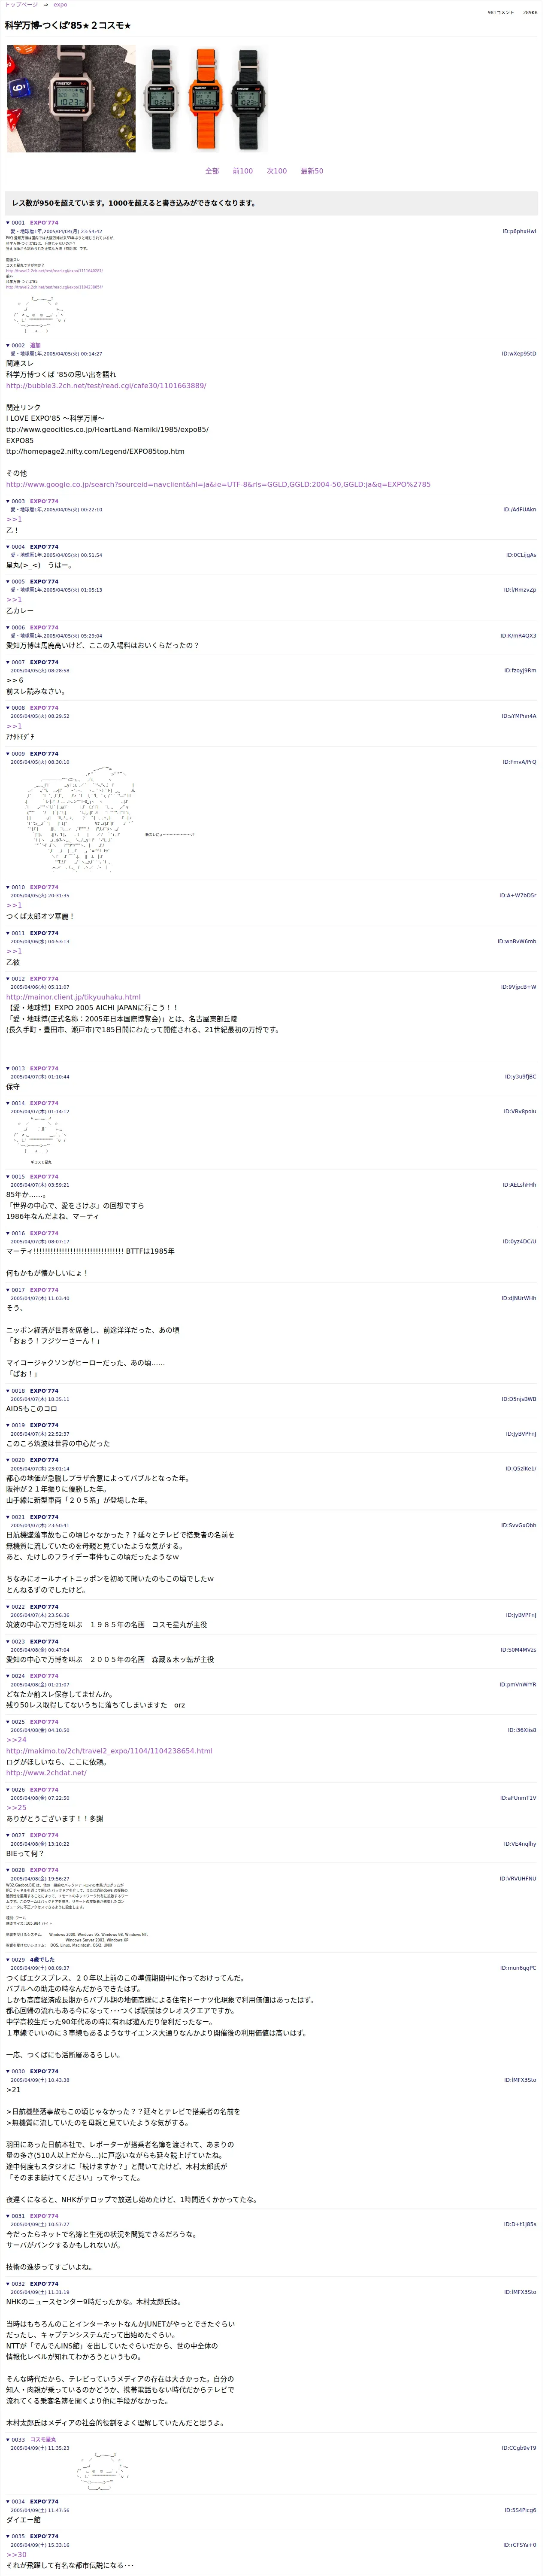The height and width of the screenshot is (2576, 551).
Task: Jump to 最新50 posts link
Action: click(312, 171)
